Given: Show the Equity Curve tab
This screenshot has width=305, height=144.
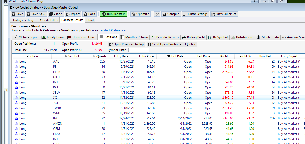Looking at the screenshot, I should click(x=53, y=37).
